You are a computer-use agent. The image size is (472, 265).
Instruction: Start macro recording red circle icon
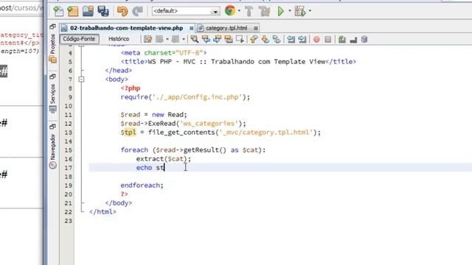(x=316, y=39)
